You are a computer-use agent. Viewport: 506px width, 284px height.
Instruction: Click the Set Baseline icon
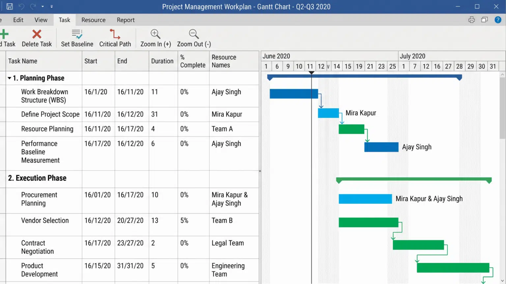[x=77, y=34]
